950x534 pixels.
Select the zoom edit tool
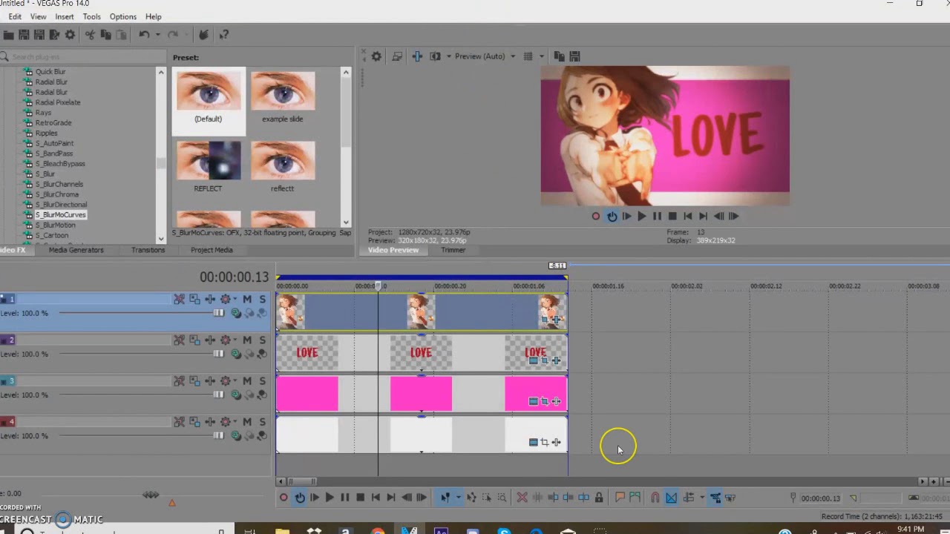[x=502, y=498]
